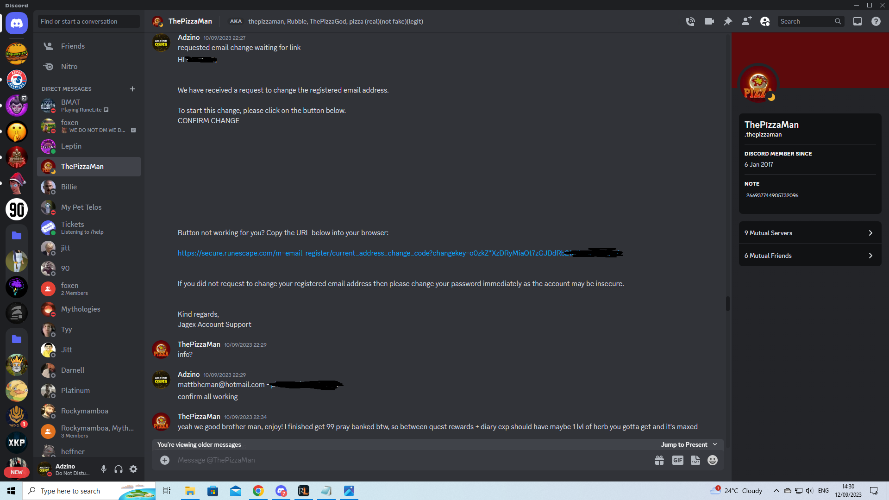Click the Message @ThePizzaMan input field
This screenshot has height=500, width=889.
407,460
